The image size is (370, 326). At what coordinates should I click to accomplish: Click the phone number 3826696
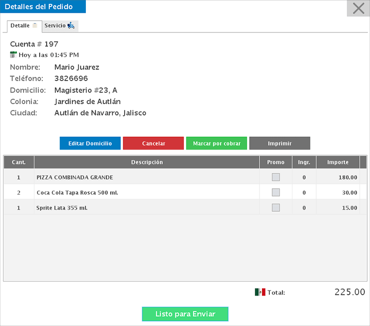71,78
